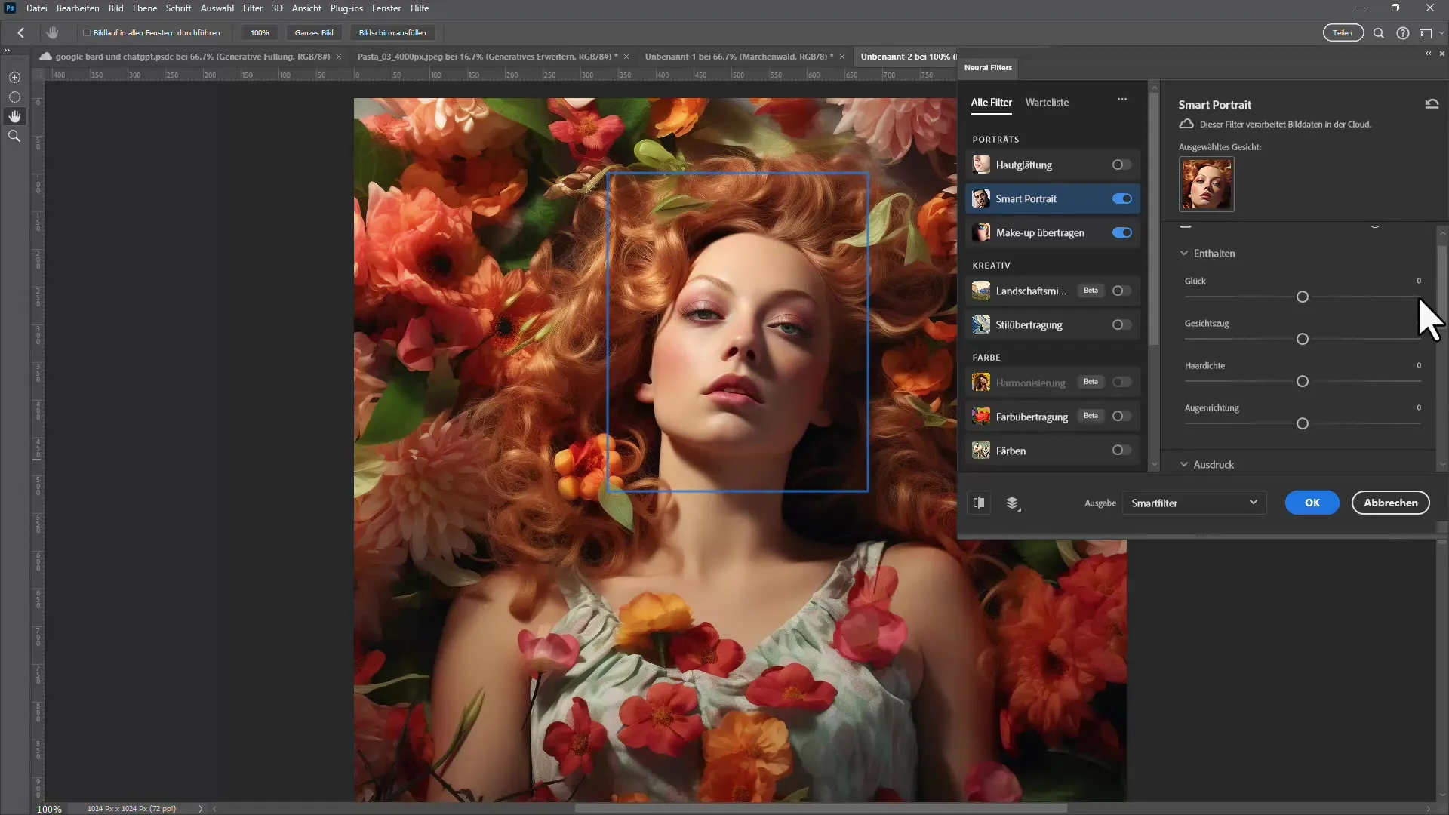Check Bildlauf in allen Fenstern durchführen

(x=87, y=33)
